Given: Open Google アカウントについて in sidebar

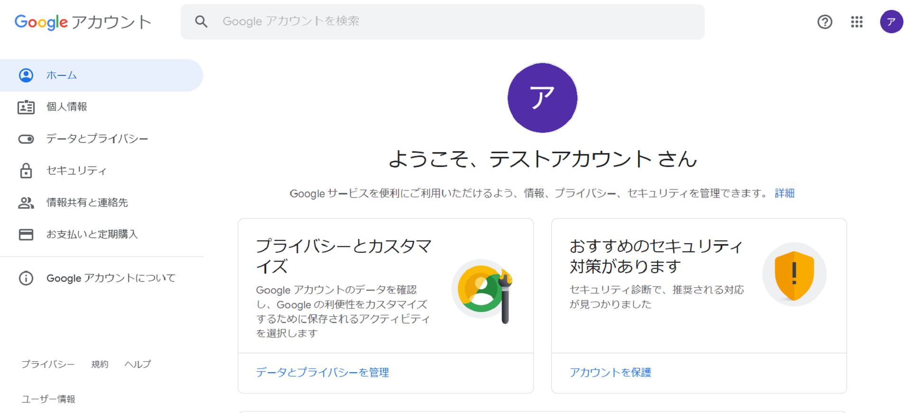Looking at the screenshot, I should click(111, 278).
